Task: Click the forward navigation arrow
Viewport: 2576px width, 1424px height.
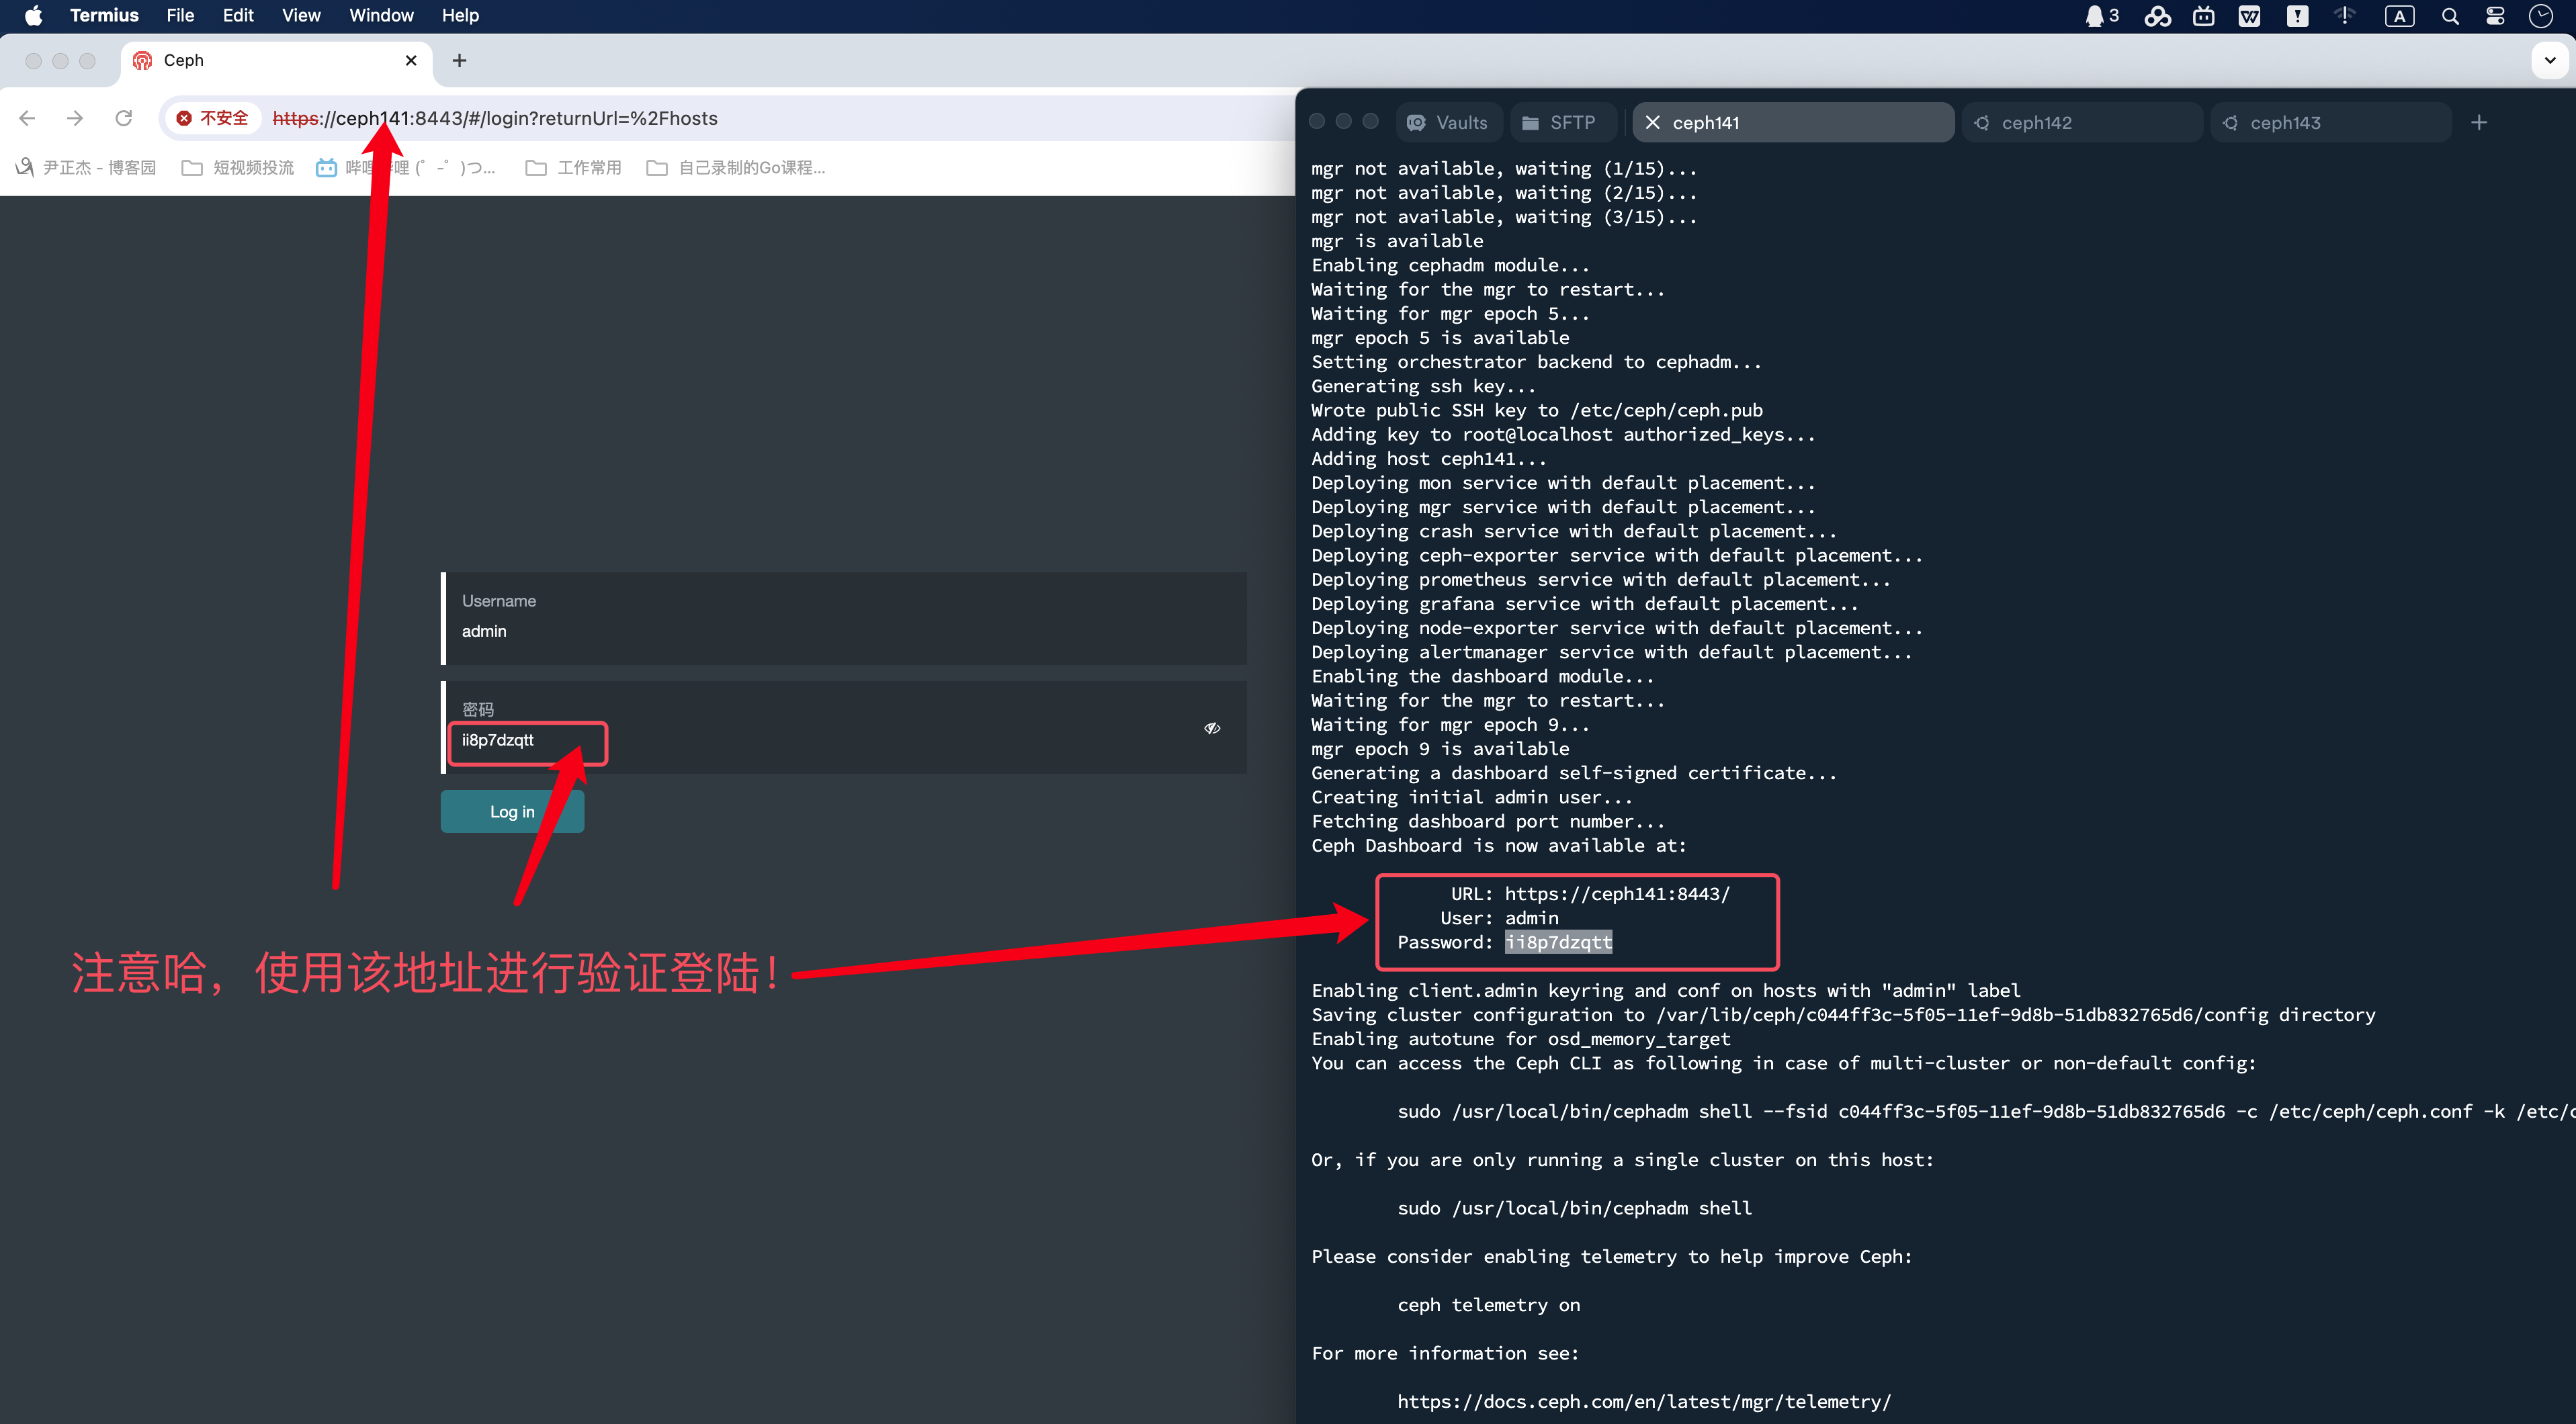Action: coord(75,118)
